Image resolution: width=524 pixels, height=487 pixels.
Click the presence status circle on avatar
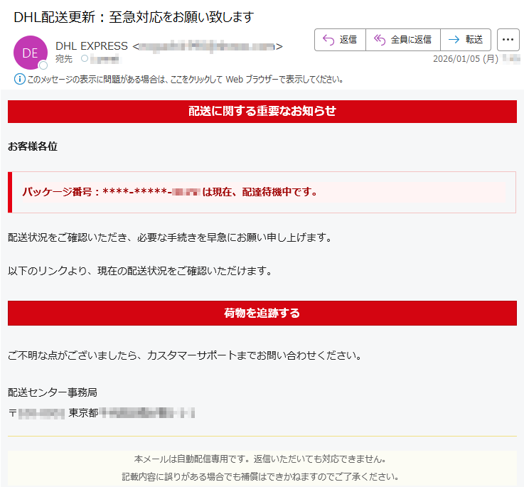tap(43, 65)
